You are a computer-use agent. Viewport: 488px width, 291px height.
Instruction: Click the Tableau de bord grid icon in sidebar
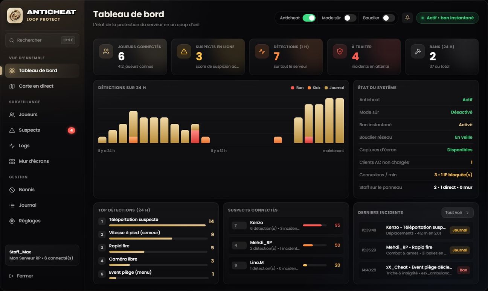pos(12,71)
